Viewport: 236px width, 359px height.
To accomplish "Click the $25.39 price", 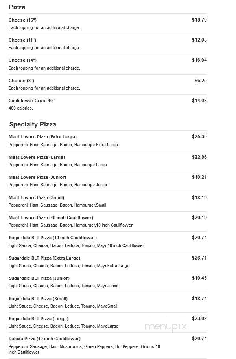I will pyautogui.click(x=199, y=137).
